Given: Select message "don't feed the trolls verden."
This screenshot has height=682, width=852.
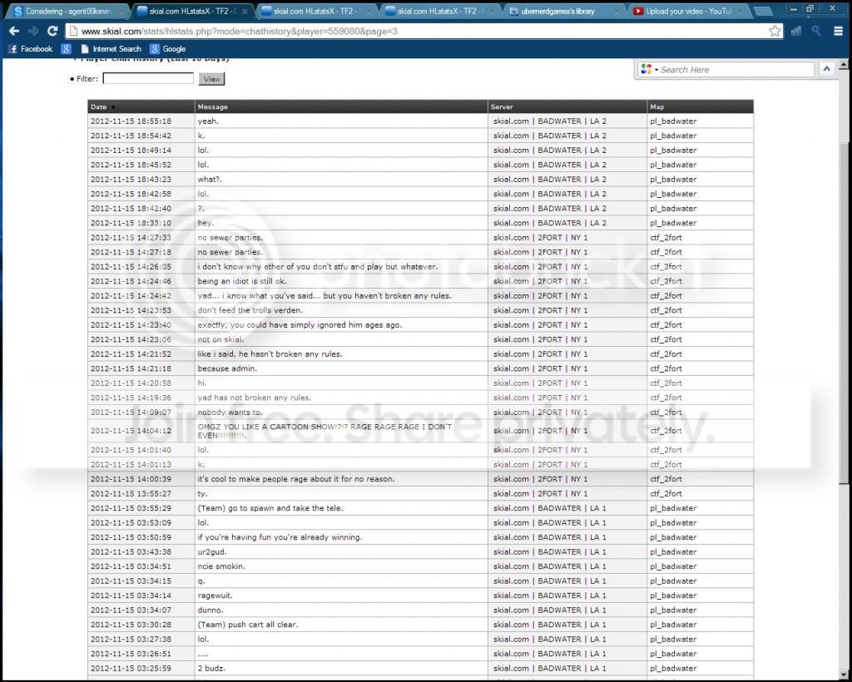Looking at the screenshot, I should pos(250,310).
